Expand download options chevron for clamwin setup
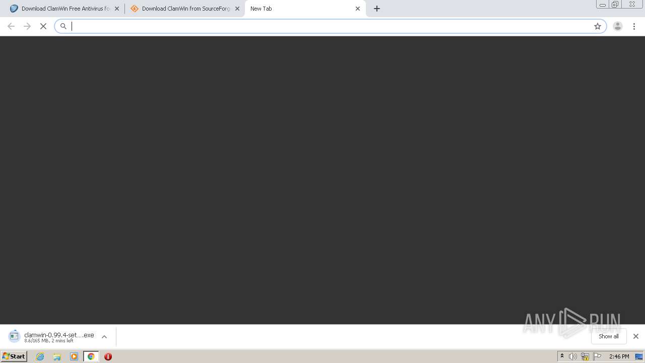Image resolution: width=645 pixels, height=363 pixels. pyautogui.click(x=104, y=337)
